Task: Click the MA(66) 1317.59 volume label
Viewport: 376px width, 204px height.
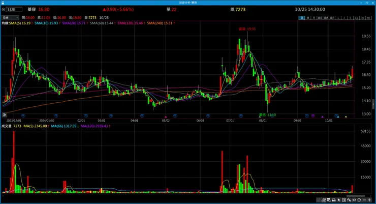Action: pyautogui.click(x=65, y=126)
